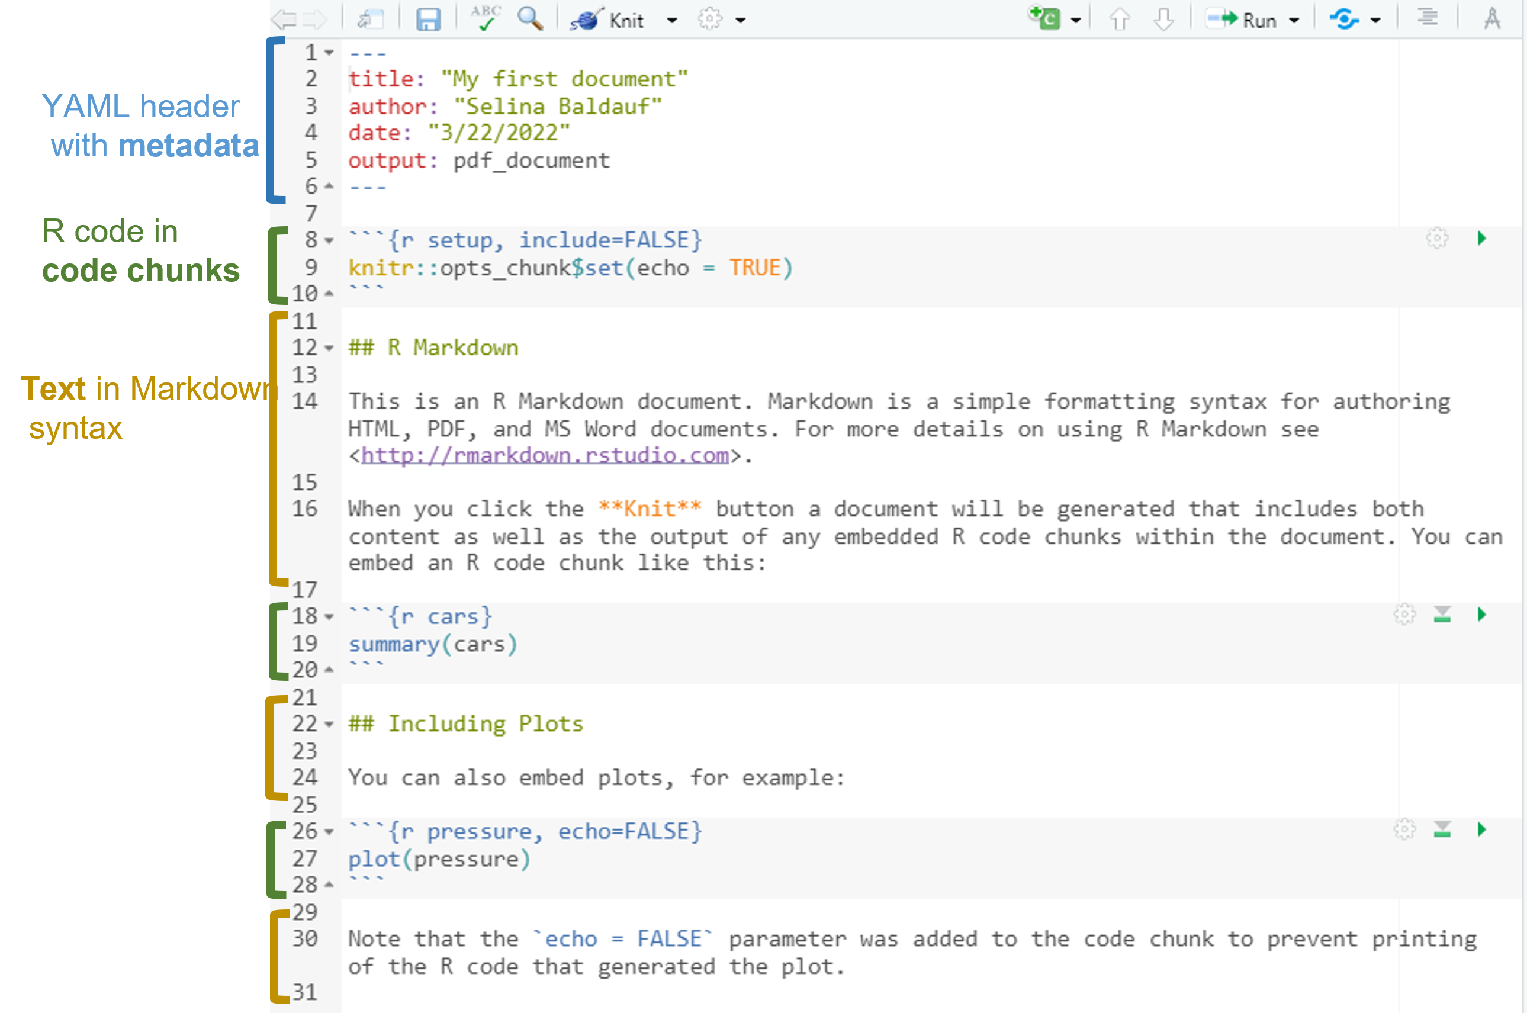Viewport: 1527px width, 1013px height.
Task: Run the cars chunk with the green play icon
Action: 1482,615
